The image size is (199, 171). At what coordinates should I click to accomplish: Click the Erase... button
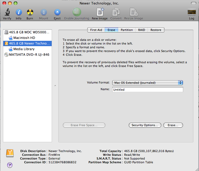(173, 125)
